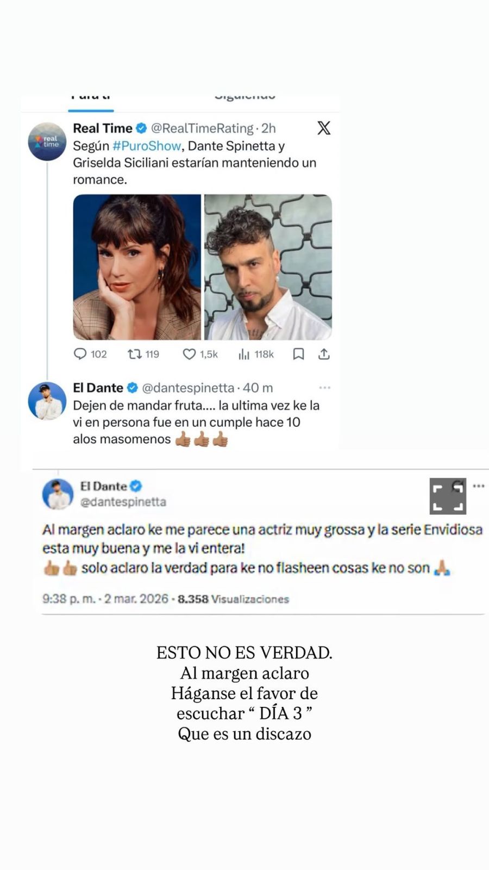Click the X logo icon on Real Time tweet
Viewport: 489px width, 870px height.
(324, 128)
